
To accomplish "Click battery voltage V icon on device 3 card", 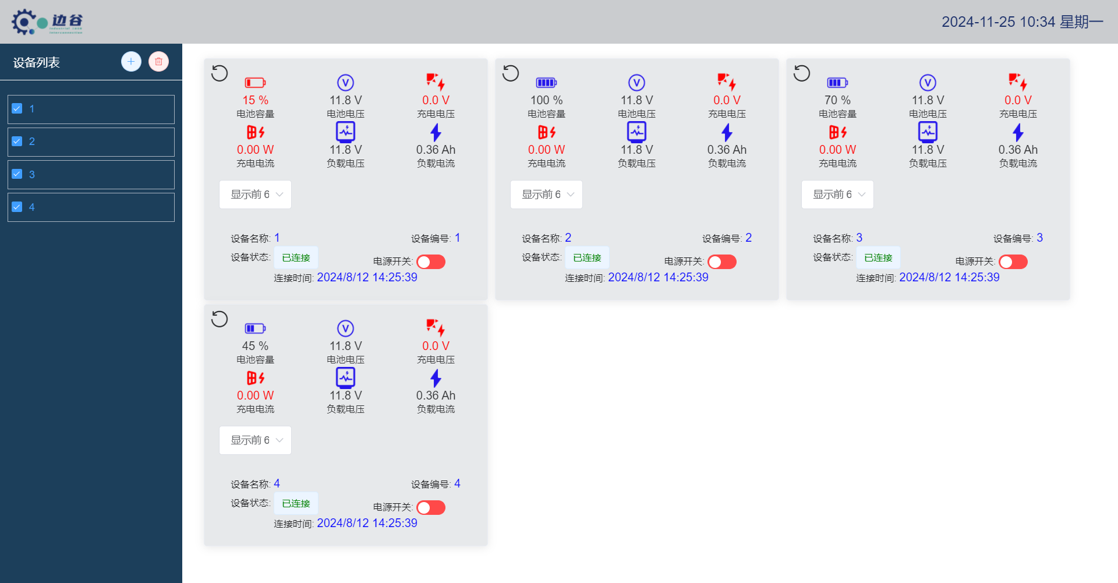I will click(928, 83).
